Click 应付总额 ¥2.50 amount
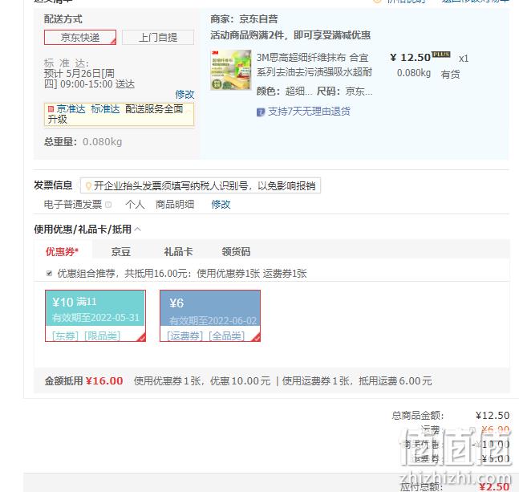The height and width of the screenshot is (492, 519). point(494,486)
